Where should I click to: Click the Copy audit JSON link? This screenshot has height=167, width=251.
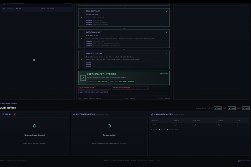pos(244,161)
